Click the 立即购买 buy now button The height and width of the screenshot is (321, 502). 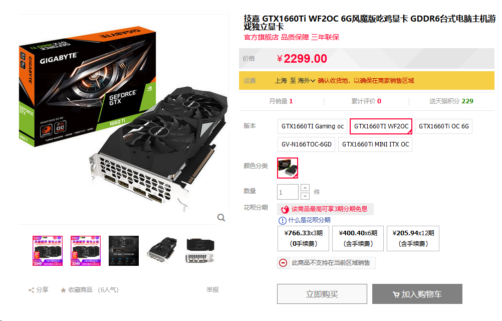click(x=322, y=294)
